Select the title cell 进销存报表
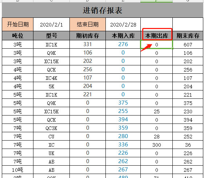 tap(103, 10)
